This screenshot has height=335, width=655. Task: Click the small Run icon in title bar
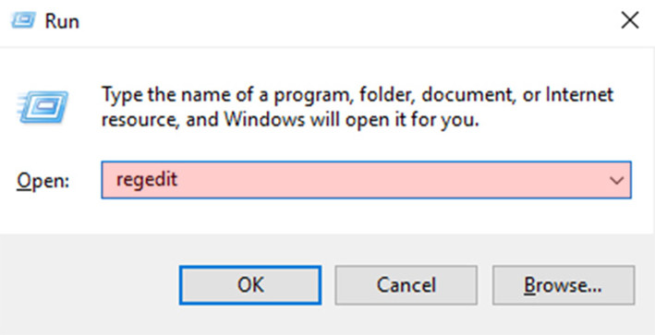[21, 20]
